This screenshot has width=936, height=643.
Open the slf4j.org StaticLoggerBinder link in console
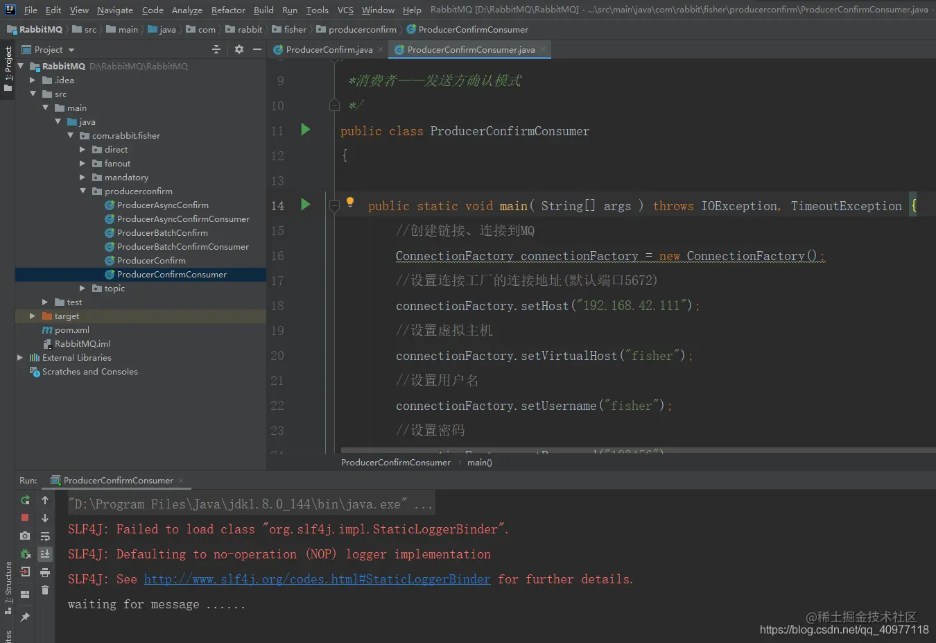317,579
